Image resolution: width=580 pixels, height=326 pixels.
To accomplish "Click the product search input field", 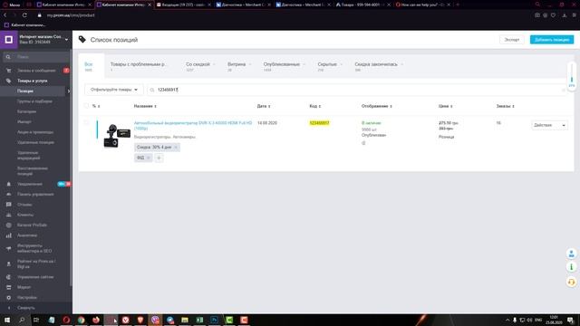I will pyautogui.click(x=357, y=90).
